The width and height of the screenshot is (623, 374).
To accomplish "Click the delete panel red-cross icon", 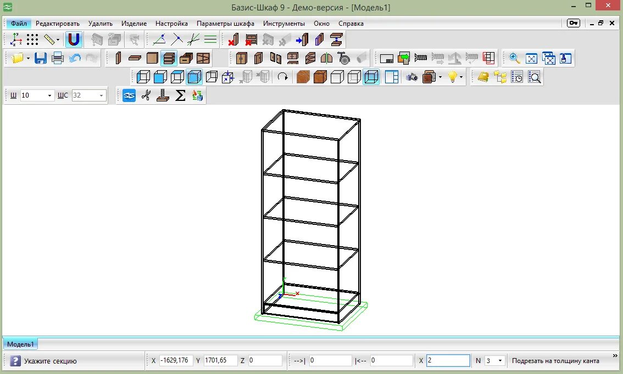I will click(233, 39).
